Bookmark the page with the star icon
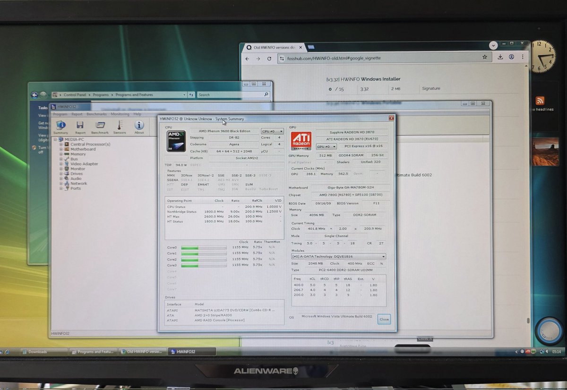Image resolution: width=567 pixels, height=390 pixels. click(484, 57)
